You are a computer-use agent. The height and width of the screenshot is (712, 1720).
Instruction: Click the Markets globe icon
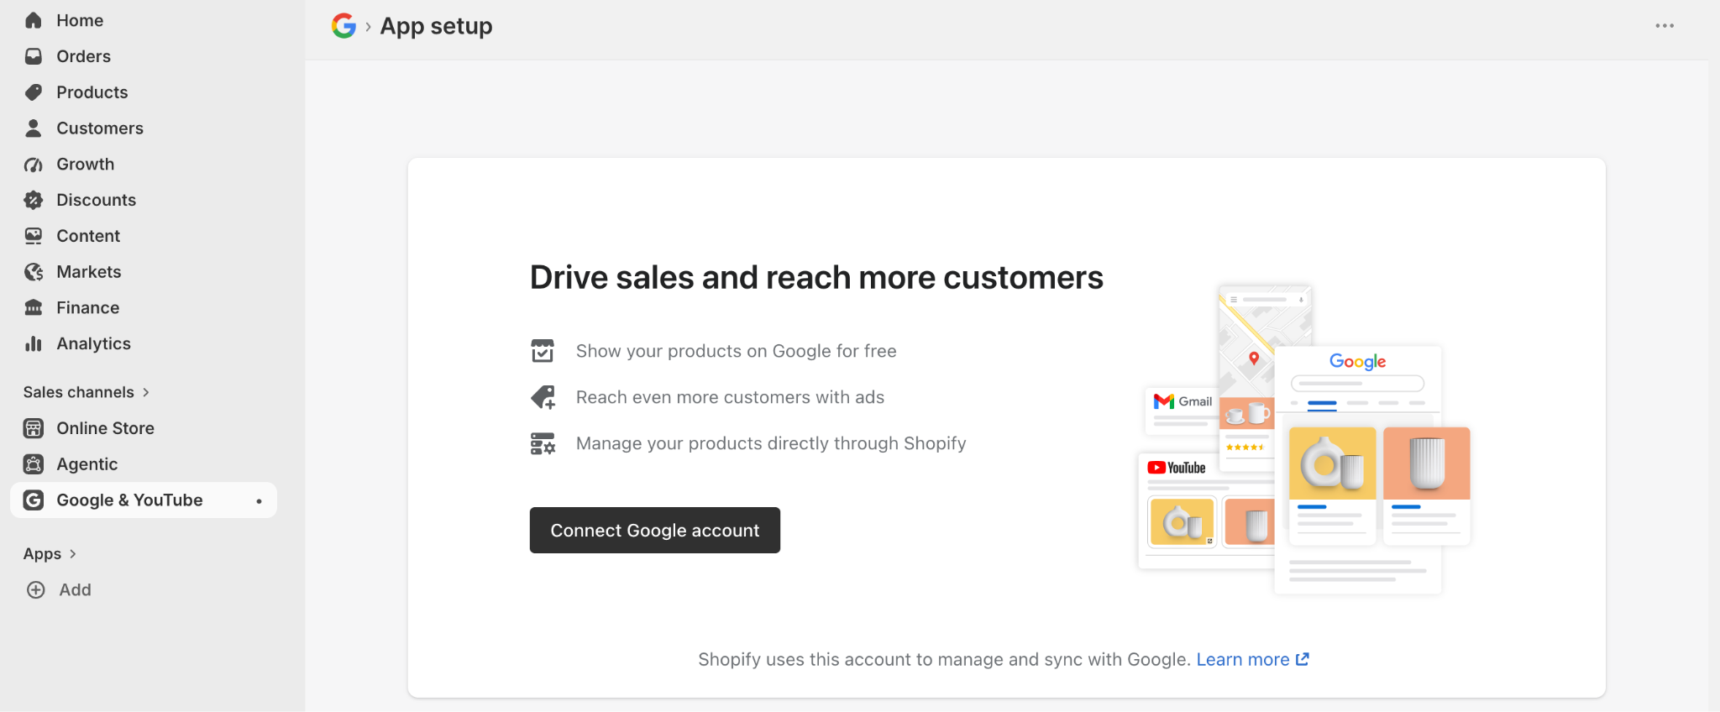coord(34,272)
